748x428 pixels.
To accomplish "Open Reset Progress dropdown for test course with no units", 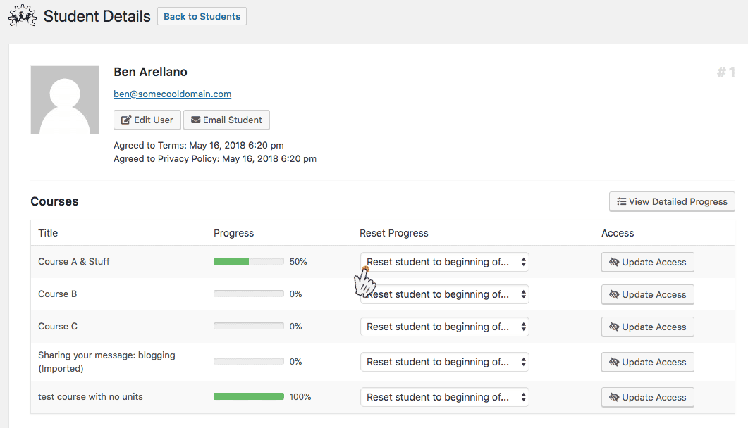I will 445,397.
